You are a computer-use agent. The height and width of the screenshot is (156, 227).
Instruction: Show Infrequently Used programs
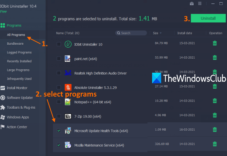coord(19,79)
